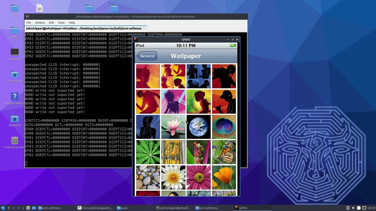This screenshot has width=376, height=211.
Task: Click the QEMU window title bar icon
Action: [135, 39]
